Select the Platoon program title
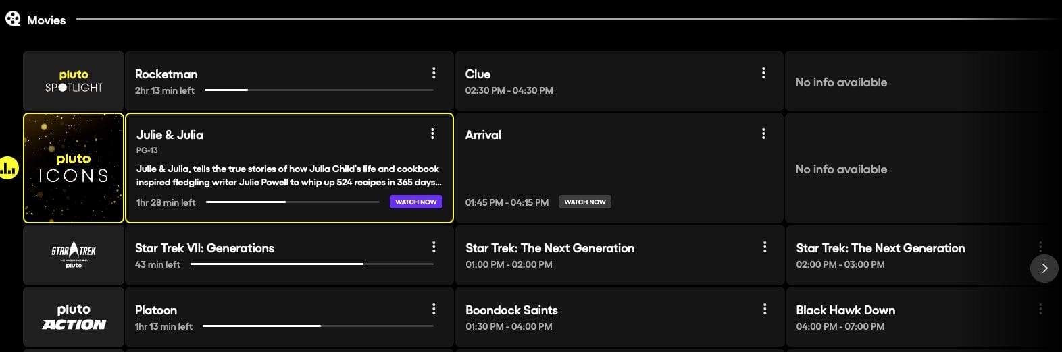This screenshot has width=1062, height=352. (x=156, y=310)
